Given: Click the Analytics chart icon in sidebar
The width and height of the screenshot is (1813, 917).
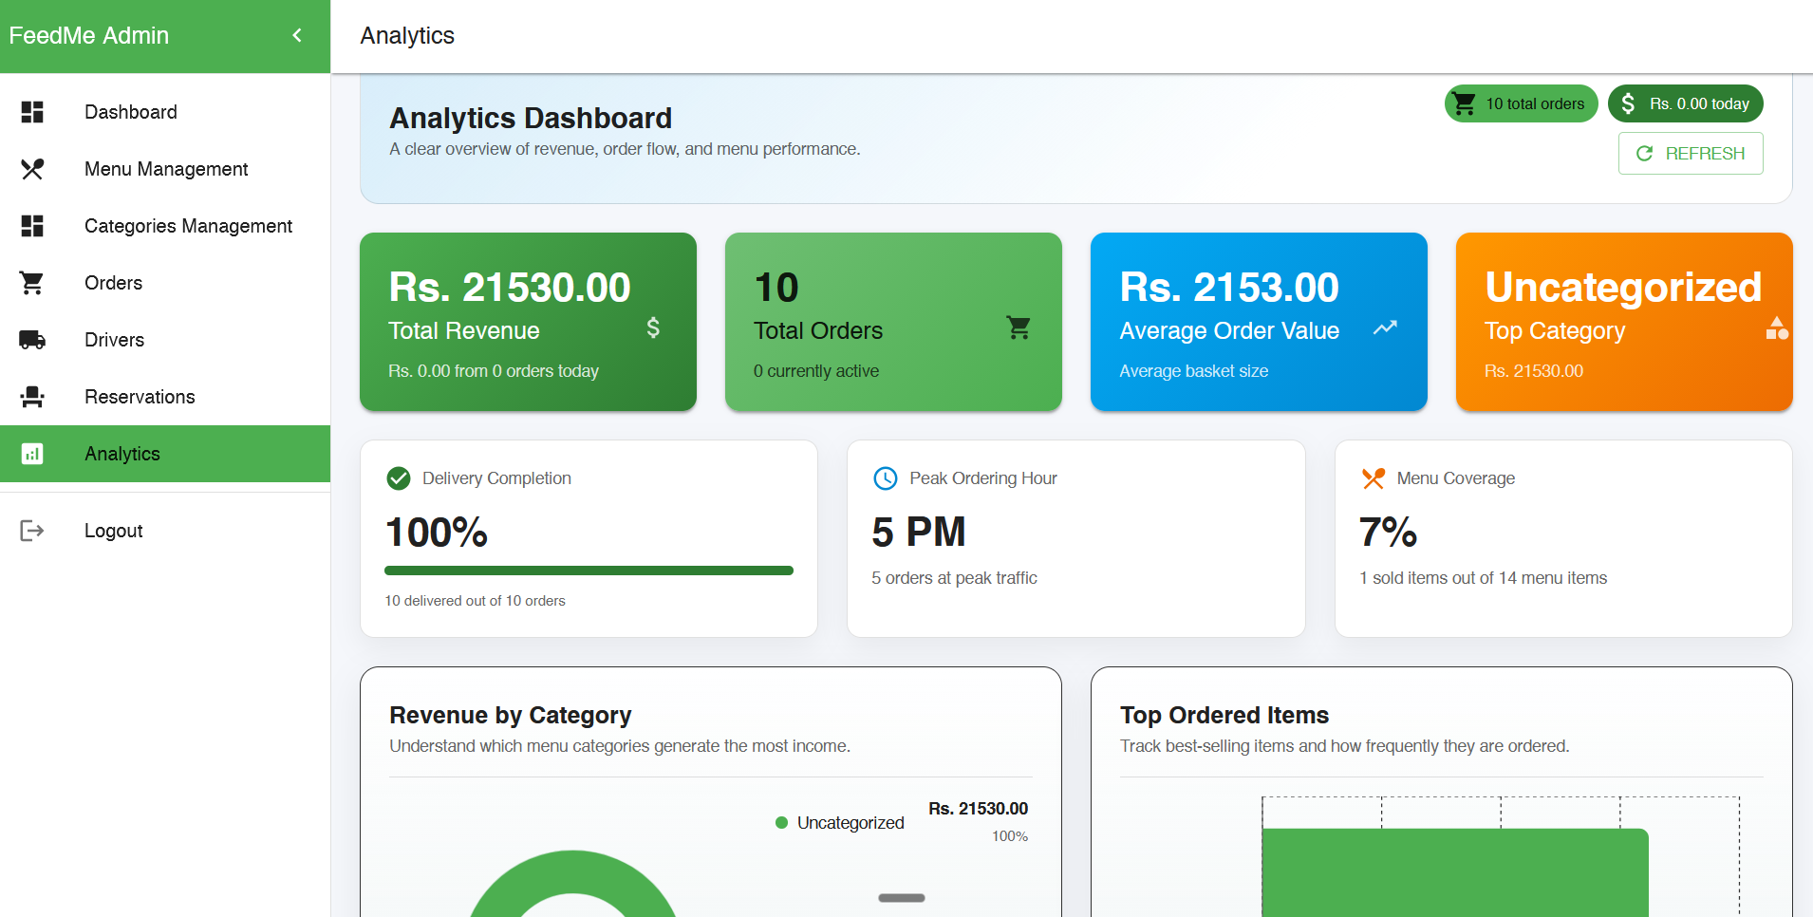Looking at the screenshot, I should pos(32,454).
